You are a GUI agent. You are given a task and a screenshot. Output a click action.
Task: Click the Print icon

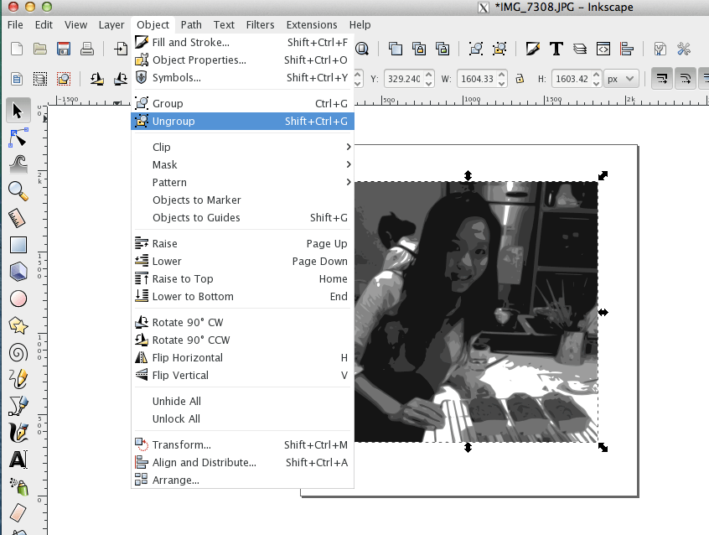coord(87,49)
